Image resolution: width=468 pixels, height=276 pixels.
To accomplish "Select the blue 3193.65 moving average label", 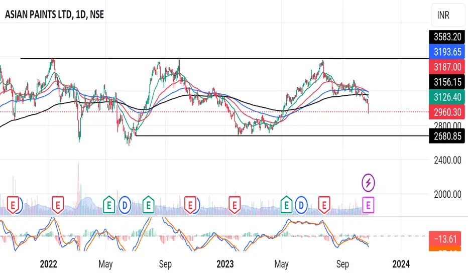I will [447, 52].
